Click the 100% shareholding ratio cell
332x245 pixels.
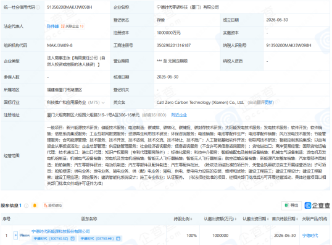click(x=192, y=236)
